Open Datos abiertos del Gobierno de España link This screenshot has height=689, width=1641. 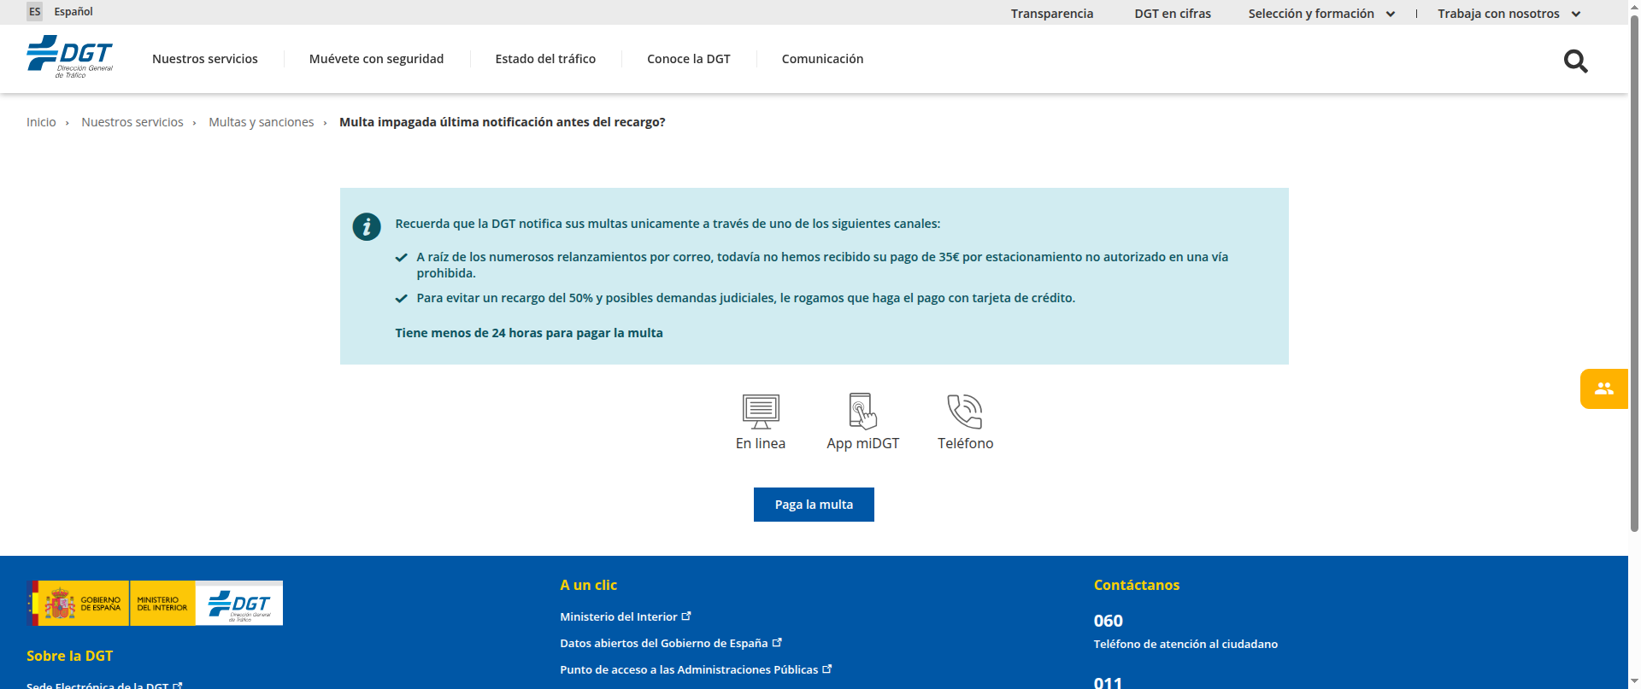click(x=663, y=643)
